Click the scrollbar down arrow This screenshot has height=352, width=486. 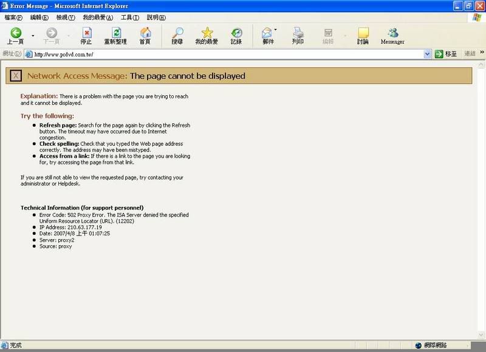[x=481, y=334]
